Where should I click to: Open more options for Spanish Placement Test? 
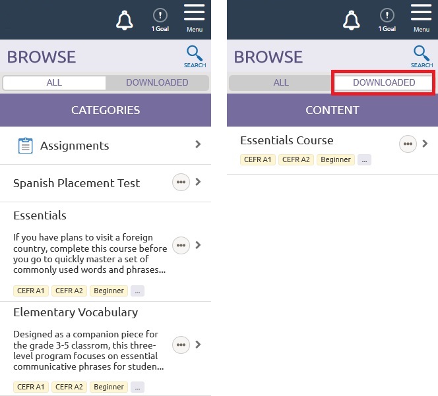[x=181, y=183]
